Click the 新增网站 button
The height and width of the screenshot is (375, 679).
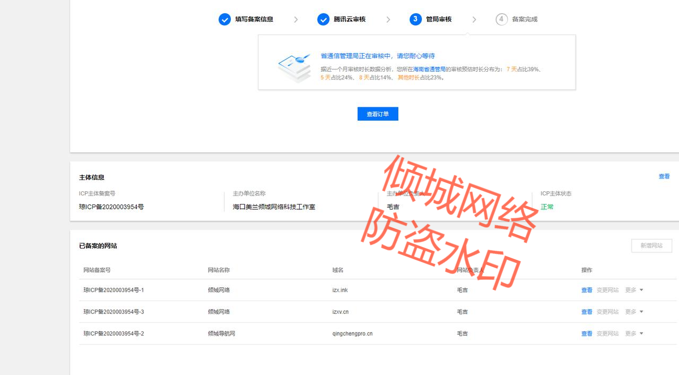(x=651, y=246)
